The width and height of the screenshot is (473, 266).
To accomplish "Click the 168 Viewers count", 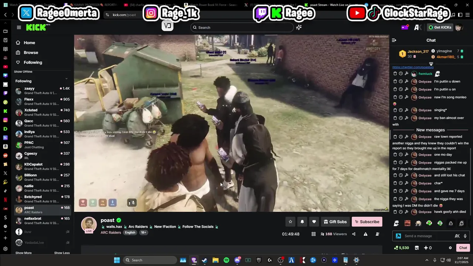I will point(334,234).
